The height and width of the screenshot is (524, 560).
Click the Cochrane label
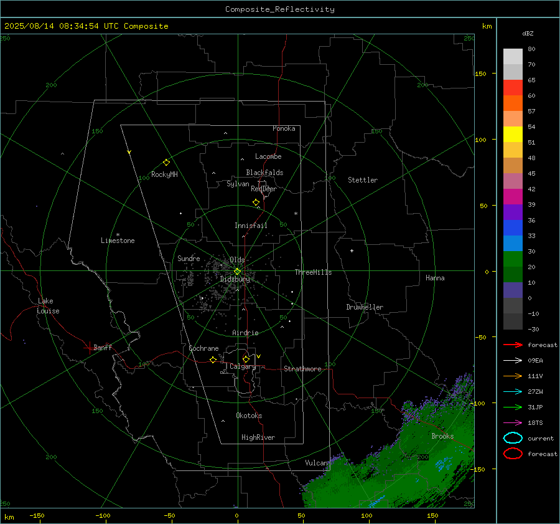pos(203,348)
